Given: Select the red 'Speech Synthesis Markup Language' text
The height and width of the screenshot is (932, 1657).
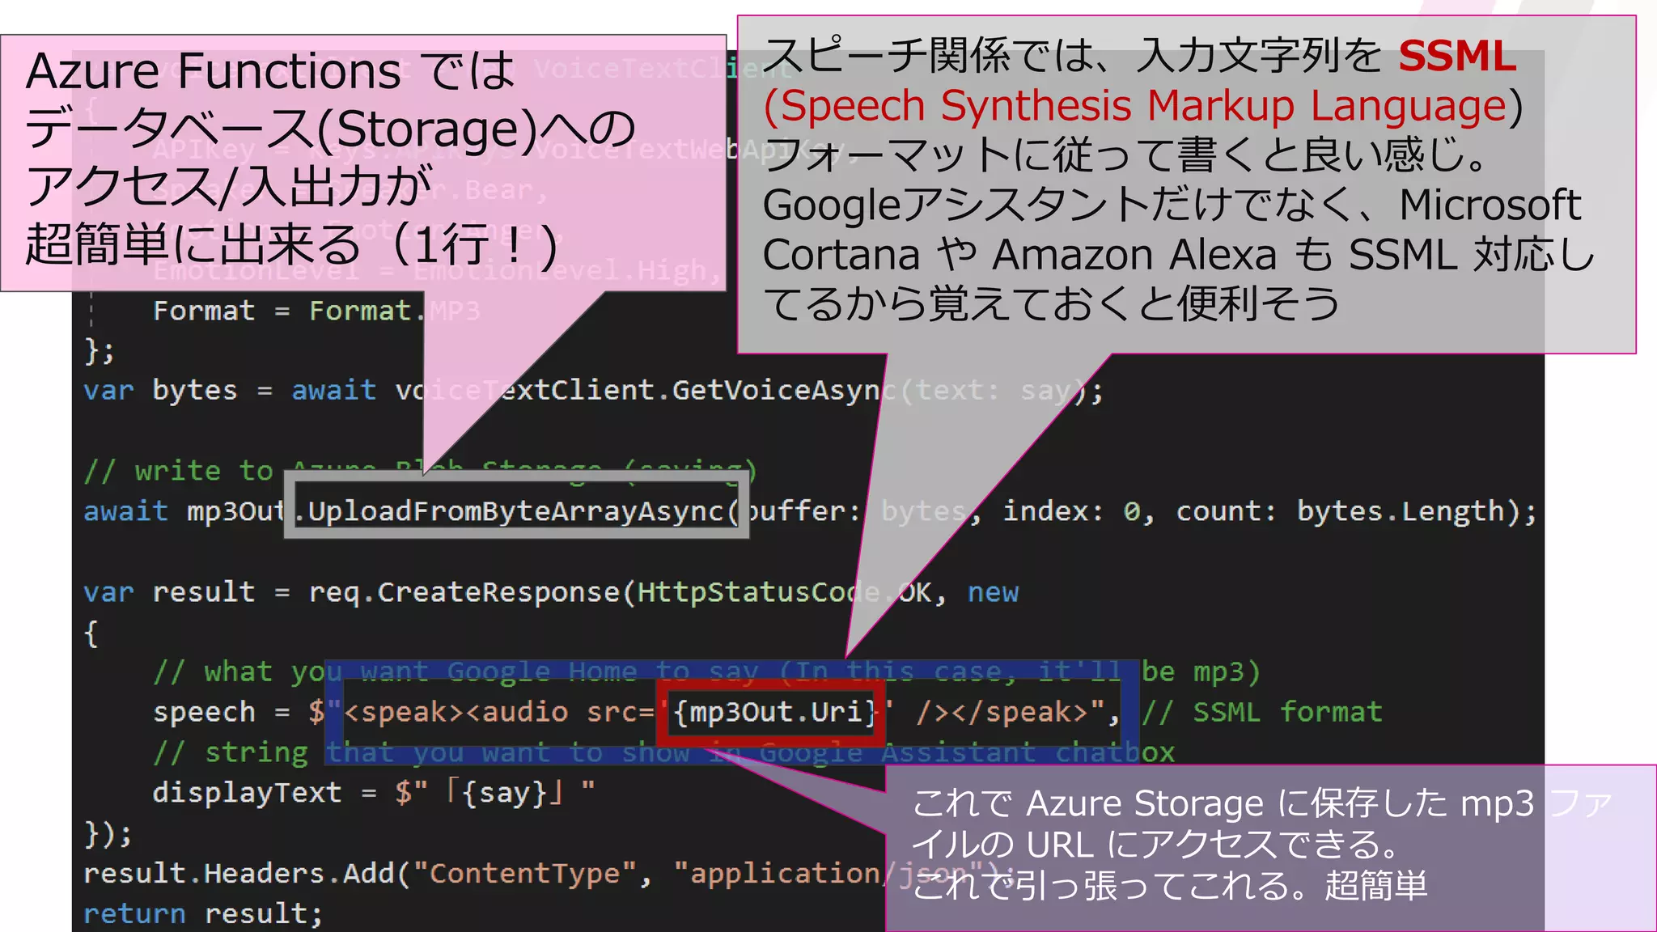Looking at the screenshot, I should pos(1144,106).
